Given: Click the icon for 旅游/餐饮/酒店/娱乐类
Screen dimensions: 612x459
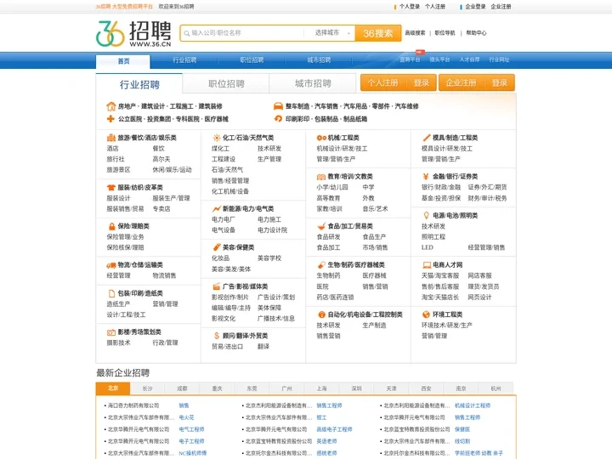Looking at the screenshot, I should [x=111, y=138].
